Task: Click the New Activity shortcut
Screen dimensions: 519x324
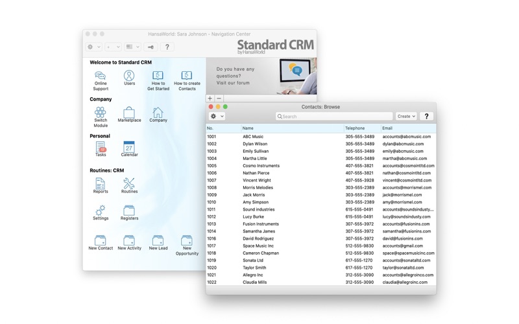Action: tap(129, 242)
